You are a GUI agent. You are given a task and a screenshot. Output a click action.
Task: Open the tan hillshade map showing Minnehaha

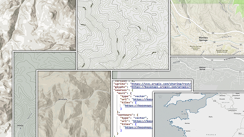tap(74, 104)
